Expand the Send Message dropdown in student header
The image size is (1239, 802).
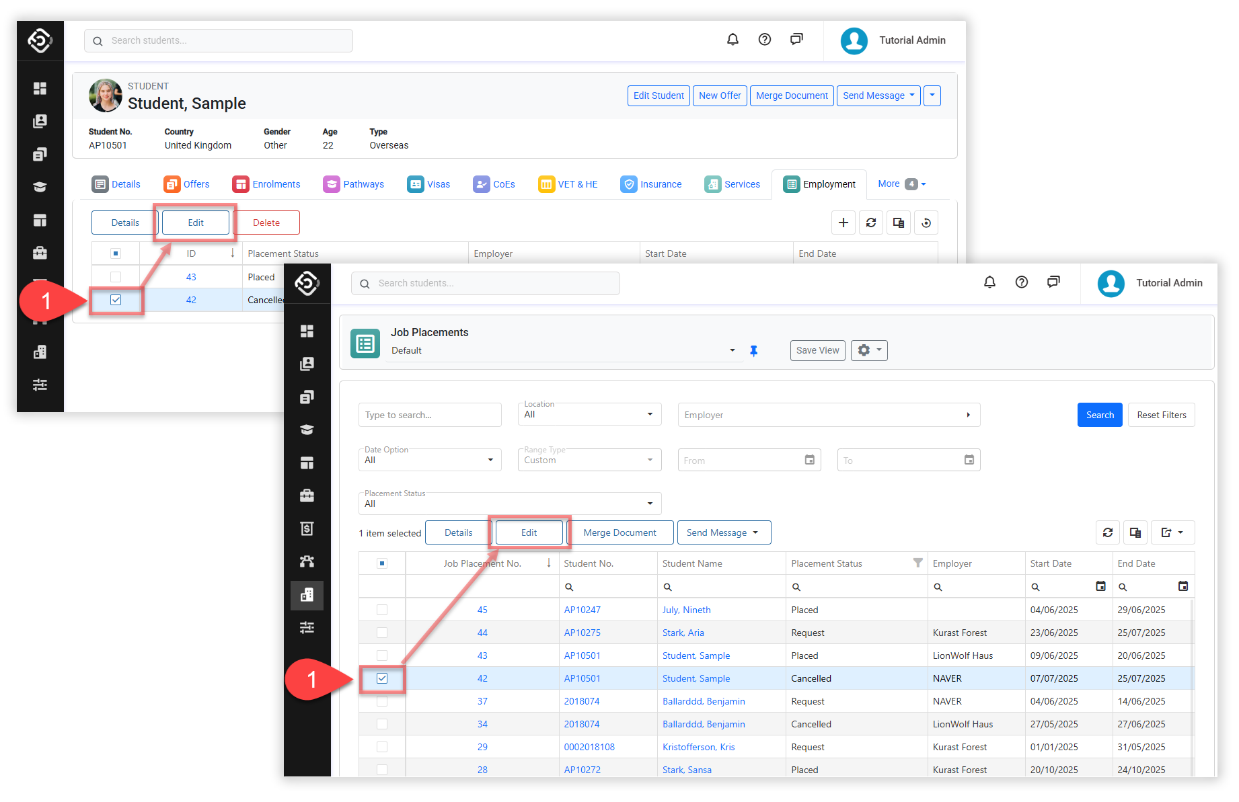click(878, 95)
